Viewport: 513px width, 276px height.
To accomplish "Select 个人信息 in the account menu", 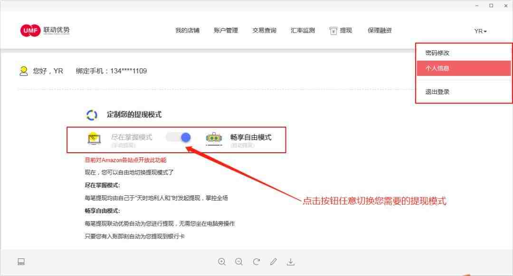I will pyautogui.click(x=437, y=68).
